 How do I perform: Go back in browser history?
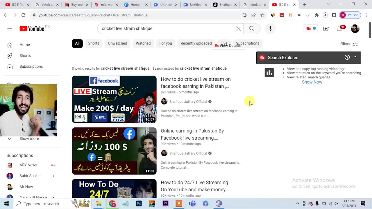coord(6,15)
